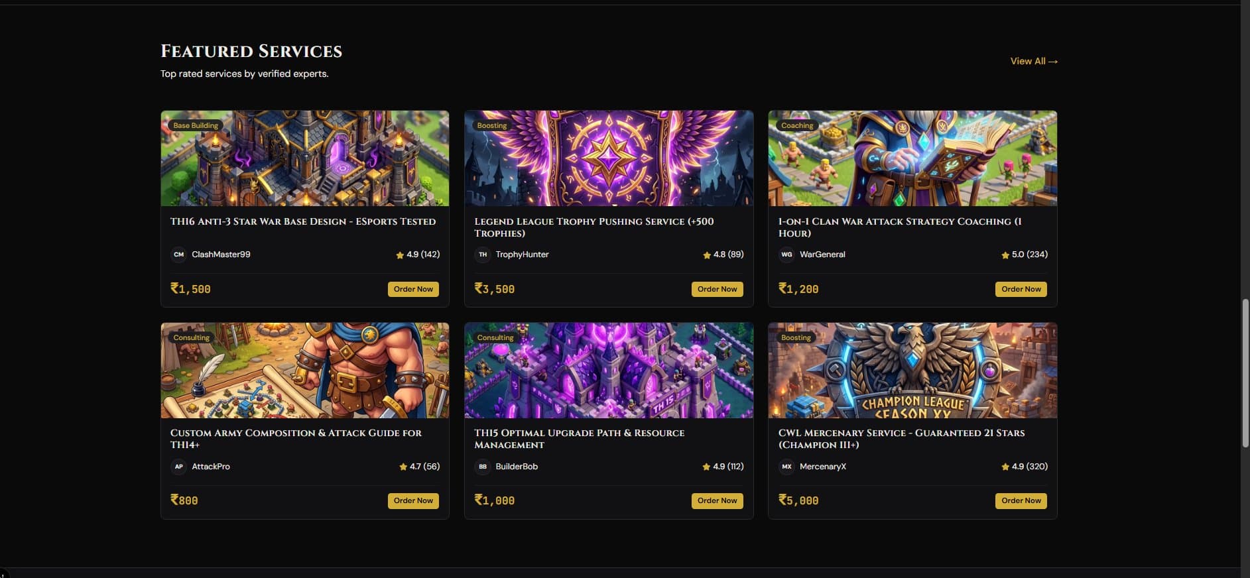Open View All featured services link
Screen dimensions: 1250x578
[x=1034, y=61]
